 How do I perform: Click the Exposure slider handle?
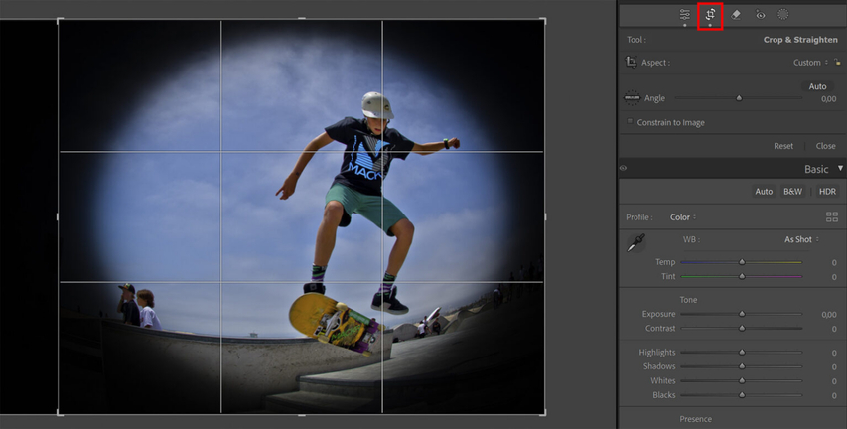click(x=742, y=314)
